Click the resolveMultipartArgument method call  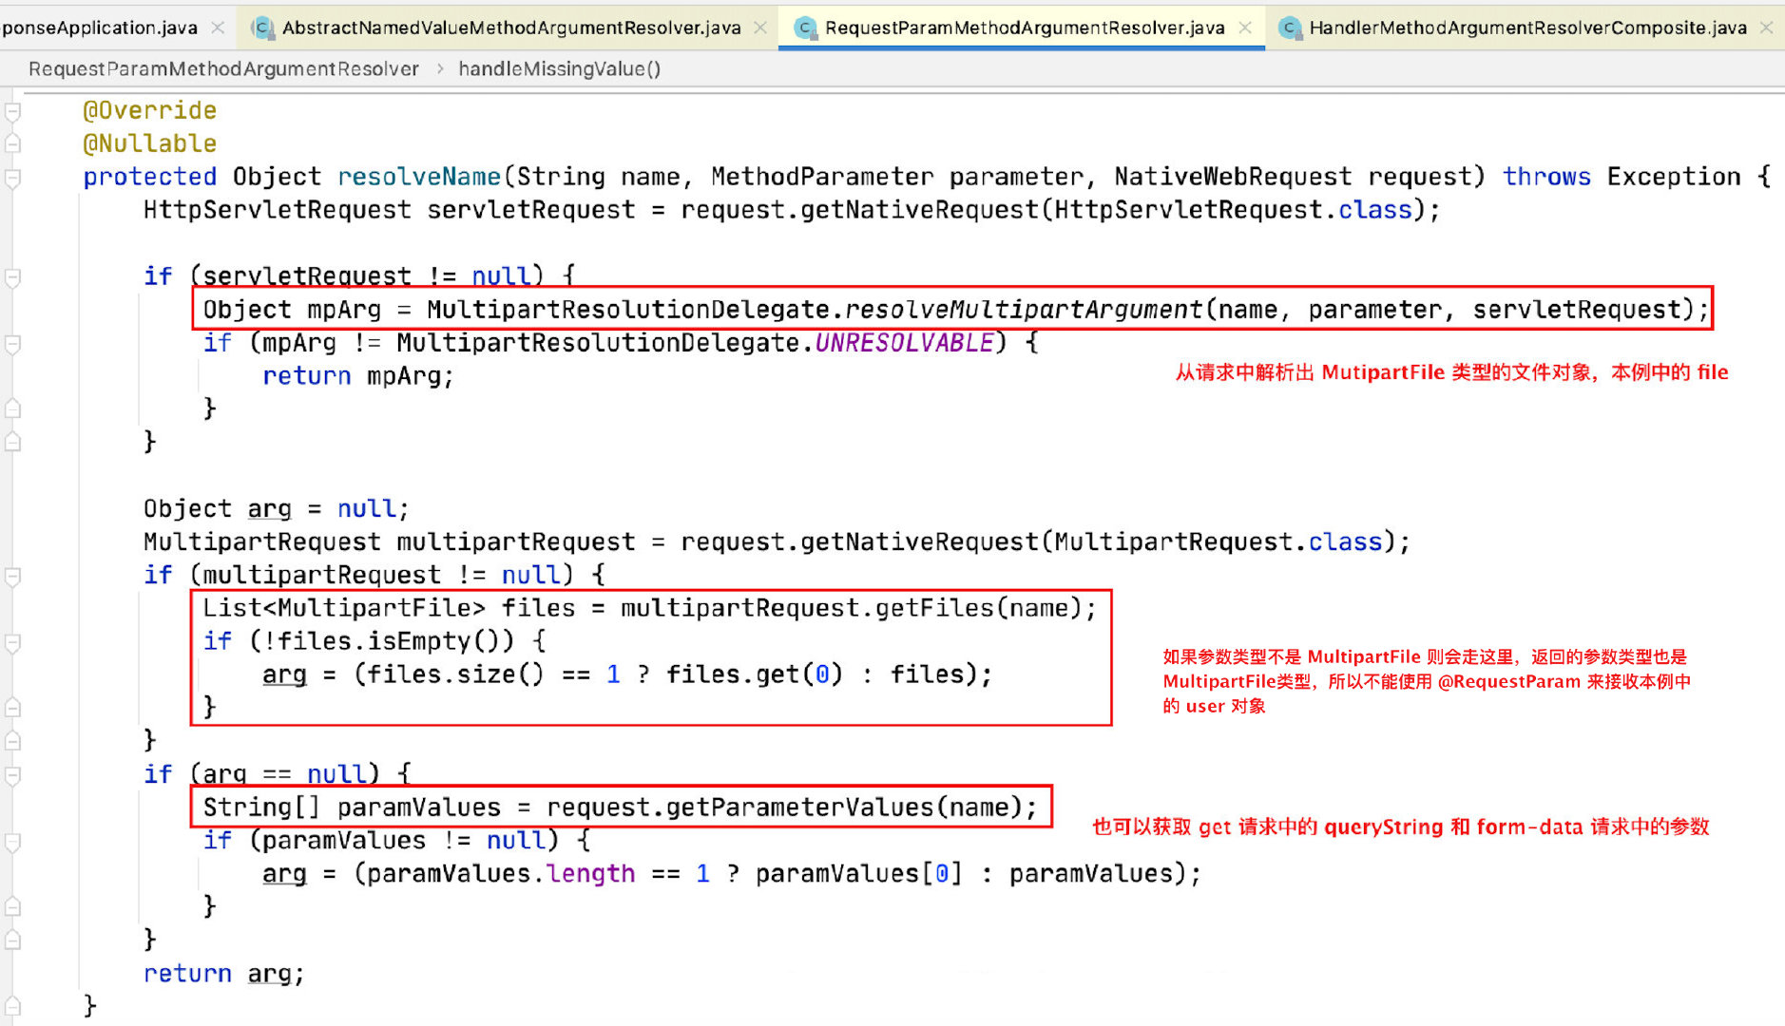tap(1024, 310)
